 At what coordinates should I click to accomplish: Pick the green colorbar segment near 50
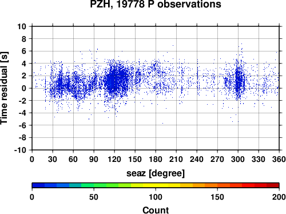[94, 185]
